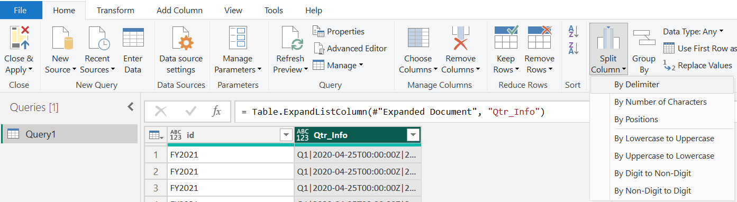This screenshot has width=737, height=202.
Task: Click the Close & Apply icon
Action: (19, 39)
